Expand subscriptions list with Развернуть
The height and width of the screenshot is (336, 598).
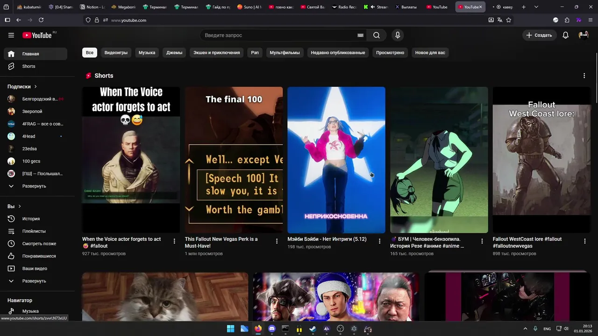36,186
